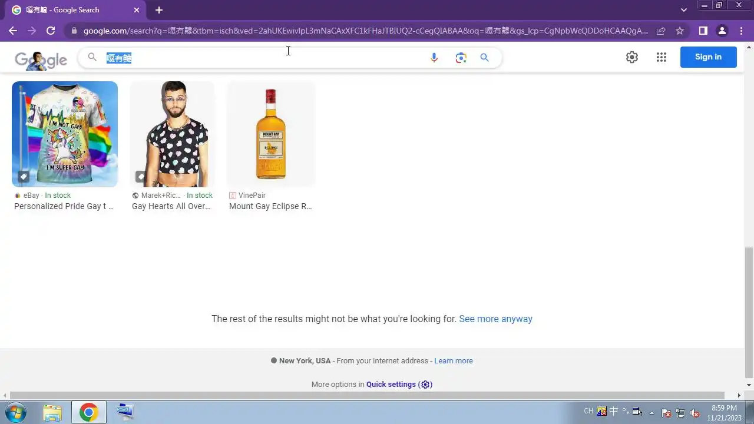Screen dimensions: 754x424
Task: Go back to the previous page
Action: click(13, 31)
